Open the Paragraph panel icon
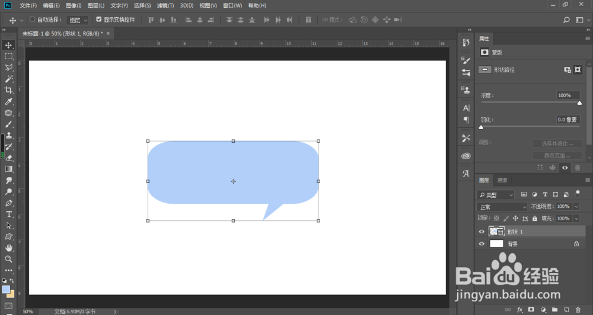 pyautogui.click(x=466, y=120)
